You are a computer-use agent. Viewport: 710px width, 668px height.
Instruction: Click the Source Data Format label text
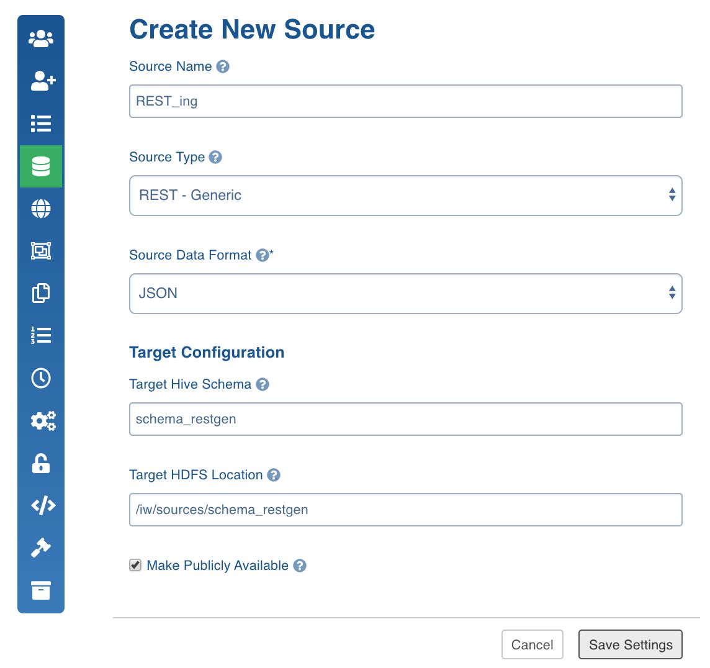[190, 255]
